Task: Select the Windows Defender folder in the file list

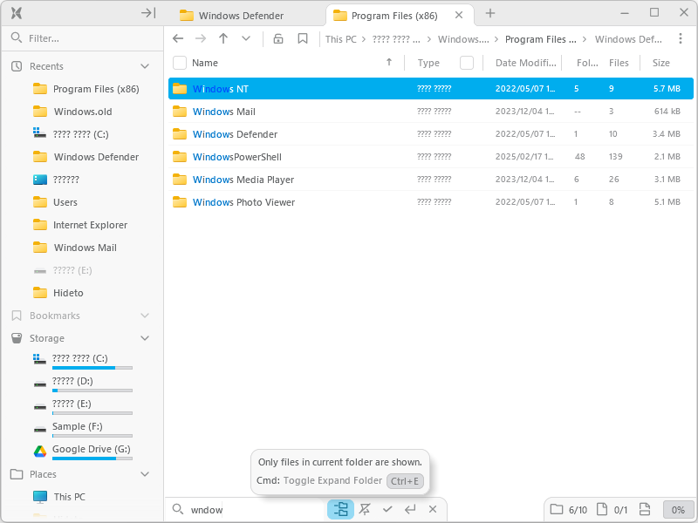Action: (430, 134)
